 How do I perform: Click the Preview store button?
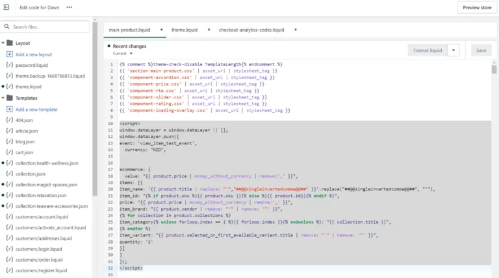[477, 7]
